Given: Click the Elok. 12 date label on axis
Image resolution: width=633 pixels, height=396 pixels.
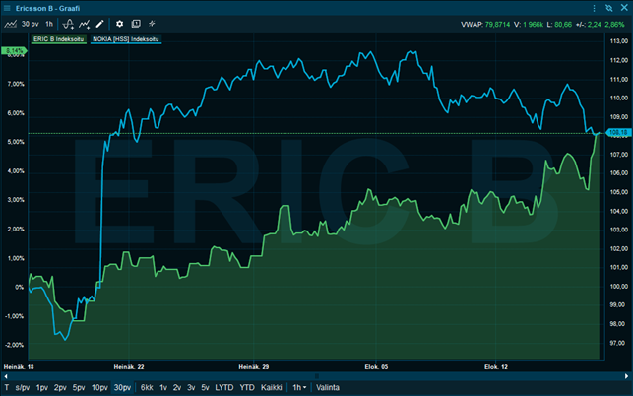Looking at the screenshot, I should (x=496, y=367).
